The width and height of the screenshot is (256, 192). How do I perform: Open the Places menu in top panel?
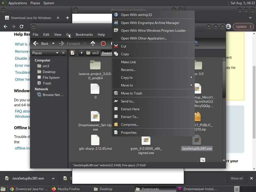click(x=35, y=3)
